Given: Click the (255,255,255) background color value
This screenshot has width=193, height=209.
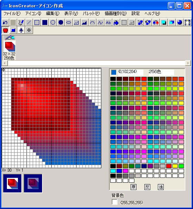Looking at the screenshot, I should click(132, 203).
